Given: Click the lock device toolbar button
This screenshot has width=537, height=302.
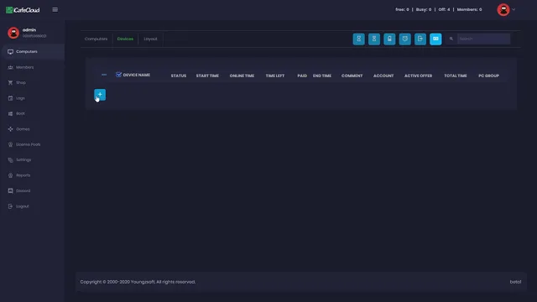Looking at the screenshot, I should [389, 39].
